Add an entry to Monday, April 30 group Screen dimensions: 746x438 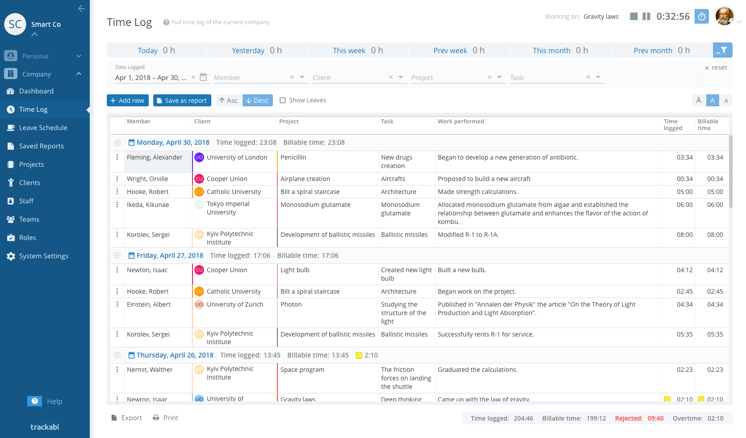[117, 143]
